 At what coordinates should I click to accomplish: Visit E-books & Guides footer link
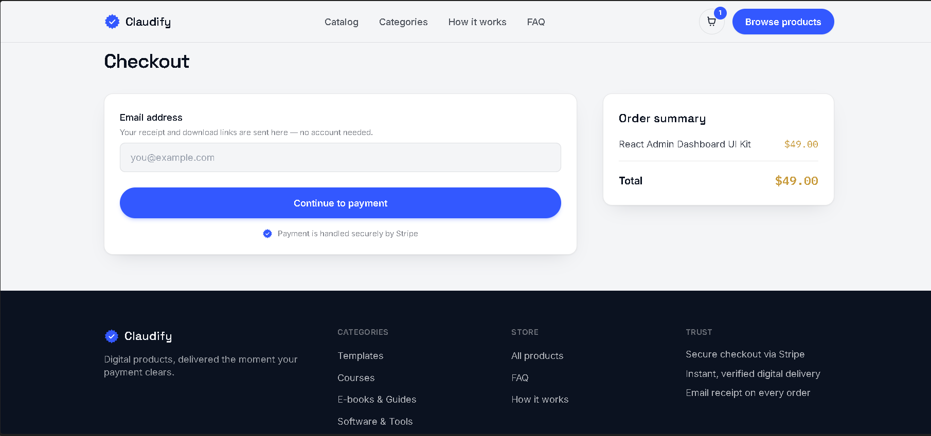coord(377,400)
